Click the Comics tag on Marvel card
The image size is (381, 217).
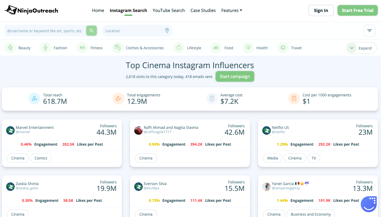click(41, 158)
